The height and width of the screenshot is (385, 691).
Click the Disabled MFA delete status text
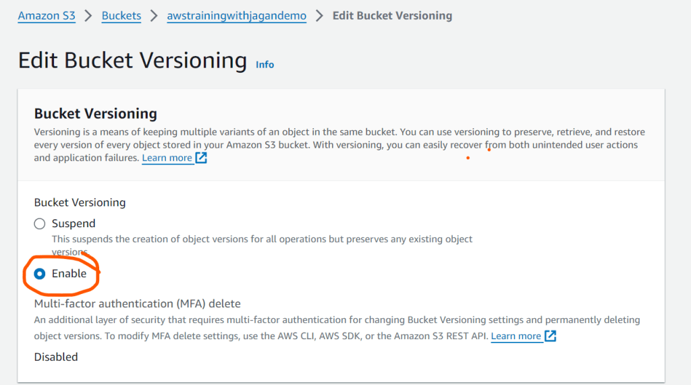click(56, 357)
